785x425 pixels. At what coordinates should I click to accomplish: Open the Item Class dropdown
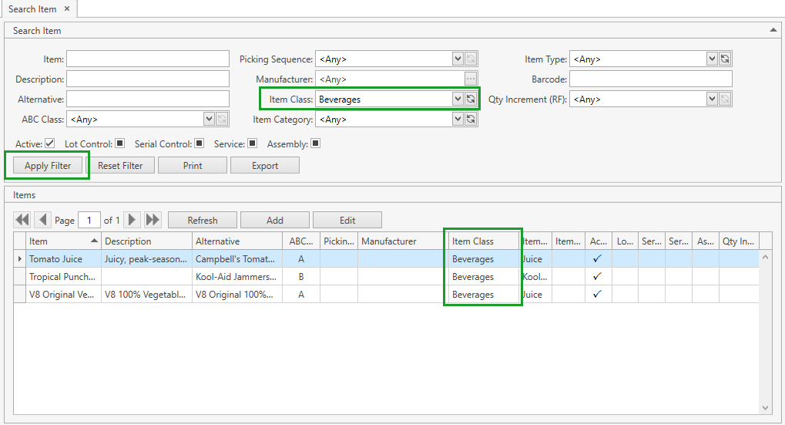point(458,100)
